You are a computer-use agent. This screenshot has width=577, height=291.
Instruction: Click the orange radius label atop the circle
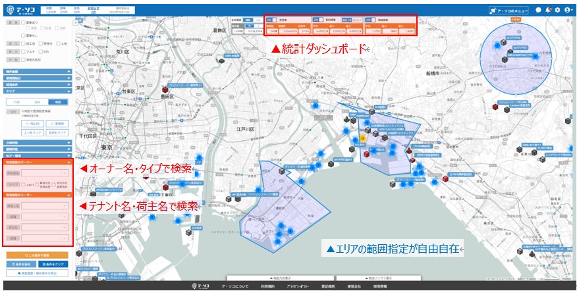coord(516,20)
